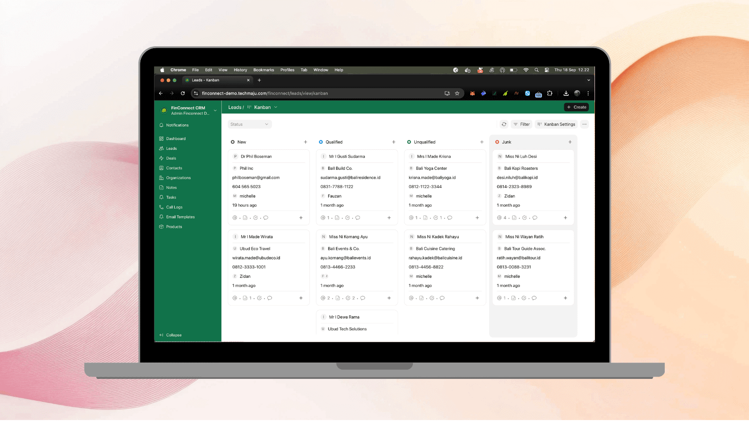Expand the Kanban view switcher chevron
The height and width of the screenshot is (421, 749).
pos(277,107)
